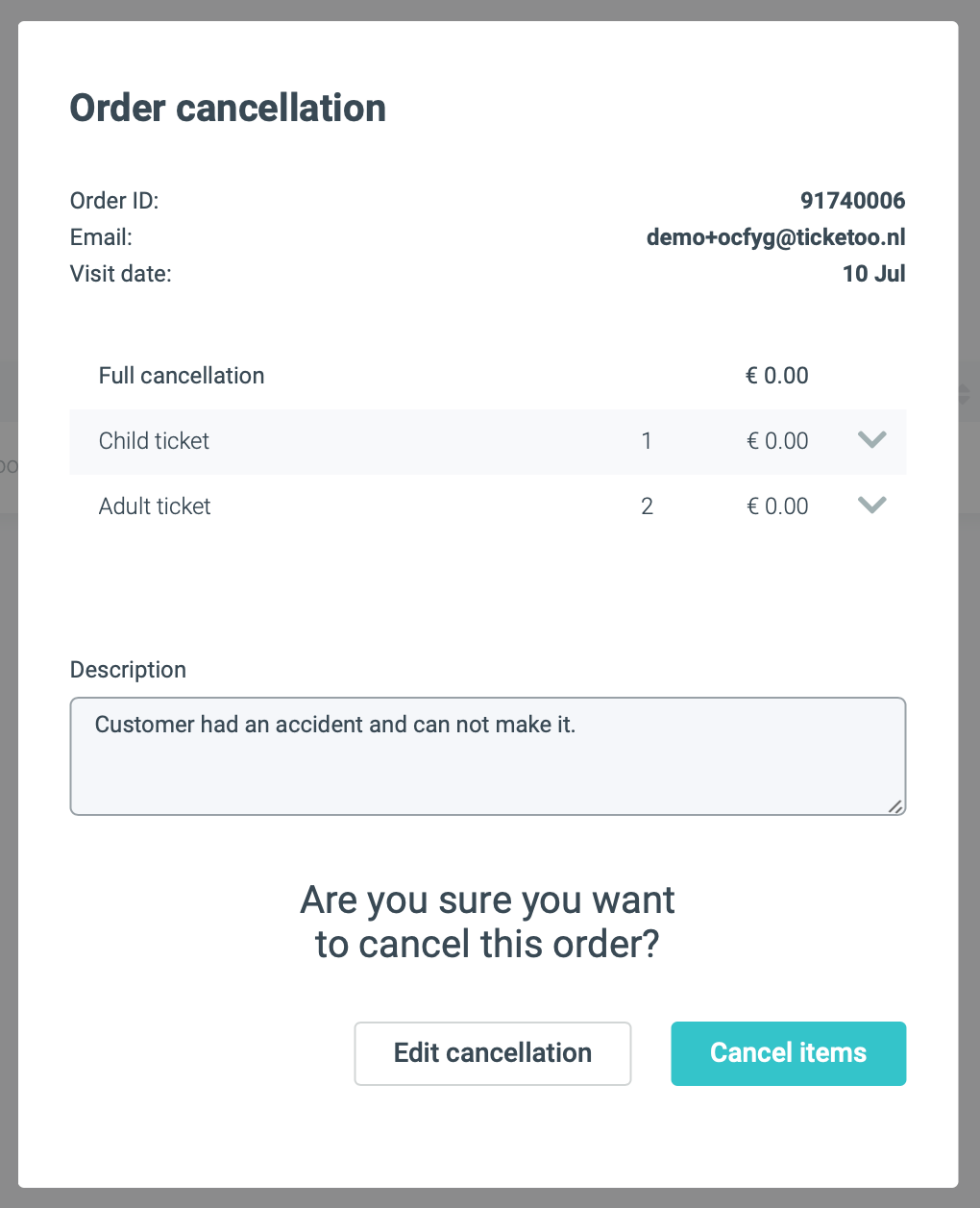Click the Description field label

(128, 670)
